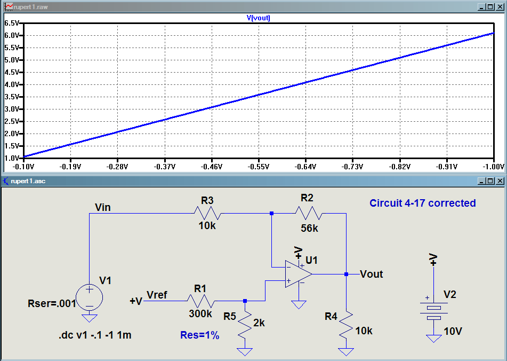Viewport: 507px width, 361px height.
Task: Click the rupert1.asc schematic window icon
Action: [x=5, y=180]
